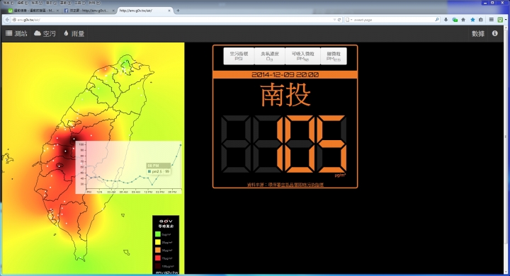The height and width of the screenshot is (276, 510).
Task: Open the dropdown arrow beside green addon
Action: tap(506, 20)
